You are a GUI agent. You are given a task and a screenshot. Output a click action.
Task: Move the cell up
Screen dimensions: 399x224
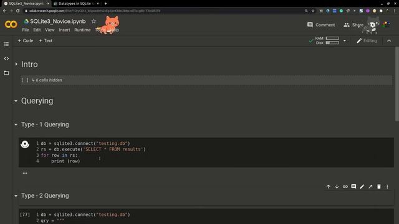click(329, 187)
